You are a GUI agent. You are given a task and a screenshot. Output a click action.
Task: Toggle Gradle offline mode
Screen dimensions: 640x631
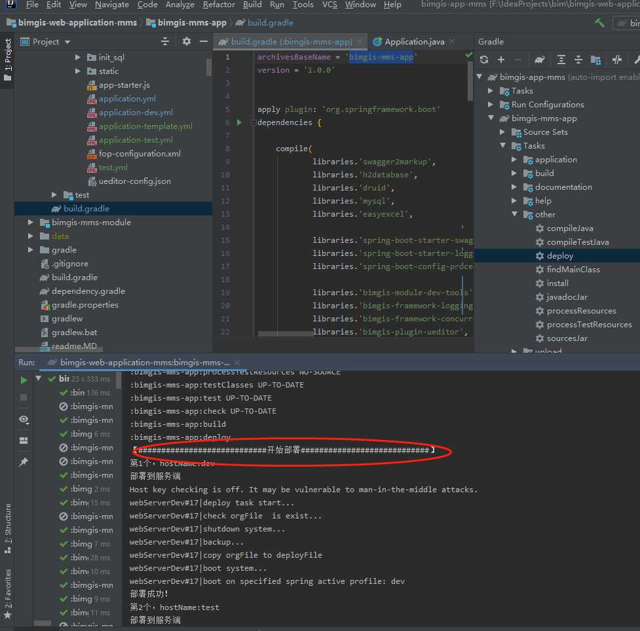click(616, 60)
